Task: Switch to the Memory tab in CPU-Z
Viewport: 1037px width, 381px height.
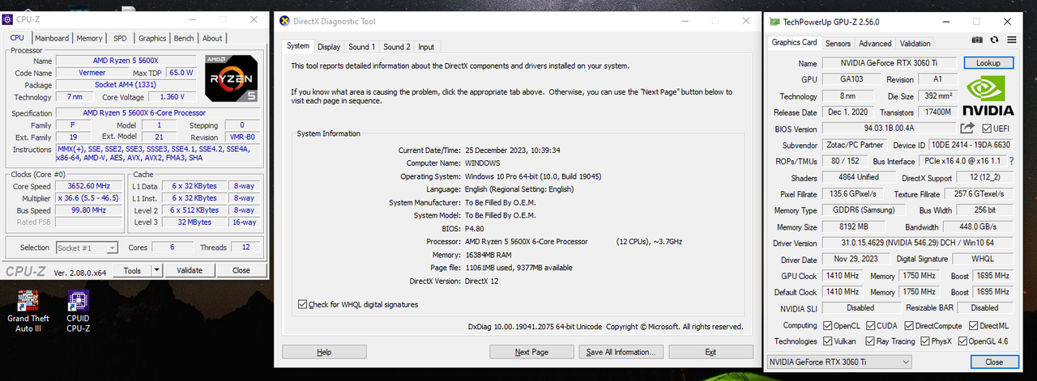Action: pos(89,38)
